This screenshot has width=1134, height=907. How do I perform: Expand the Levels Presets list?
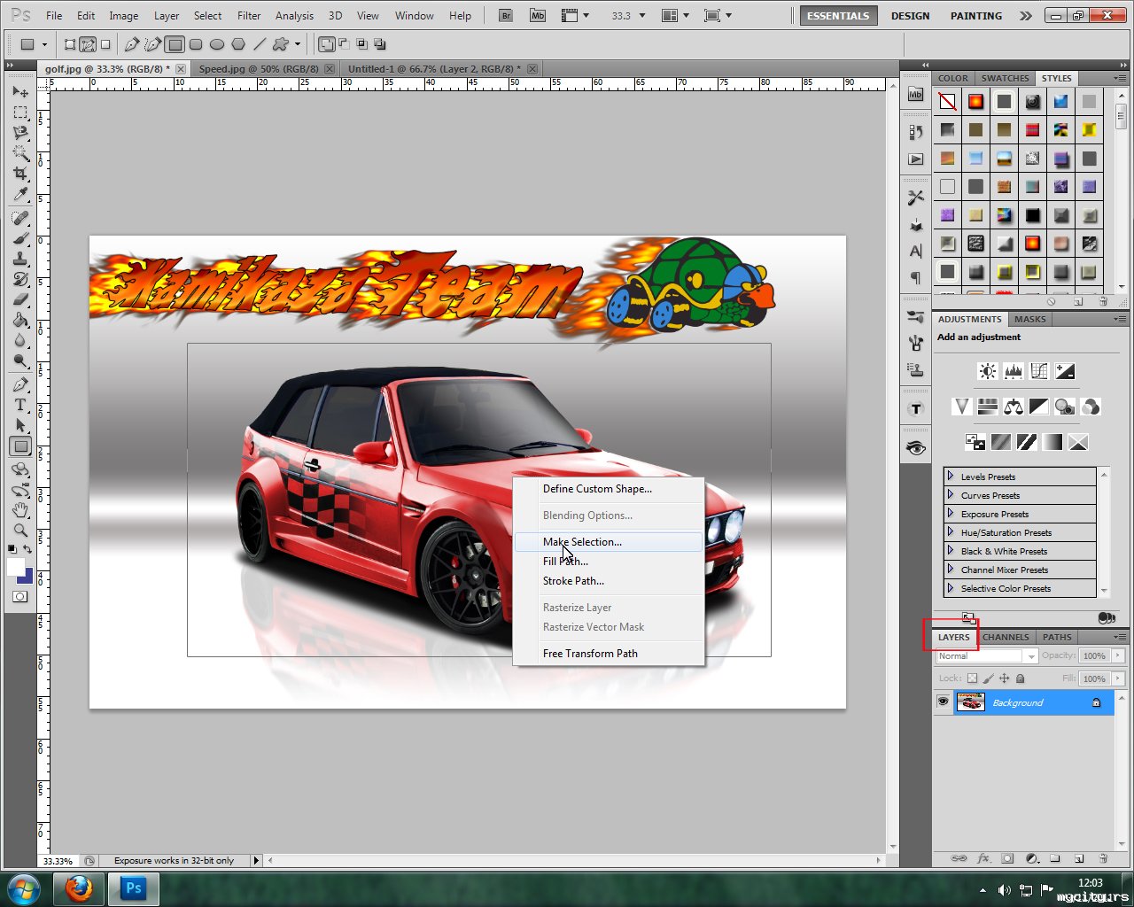point(951,477)
